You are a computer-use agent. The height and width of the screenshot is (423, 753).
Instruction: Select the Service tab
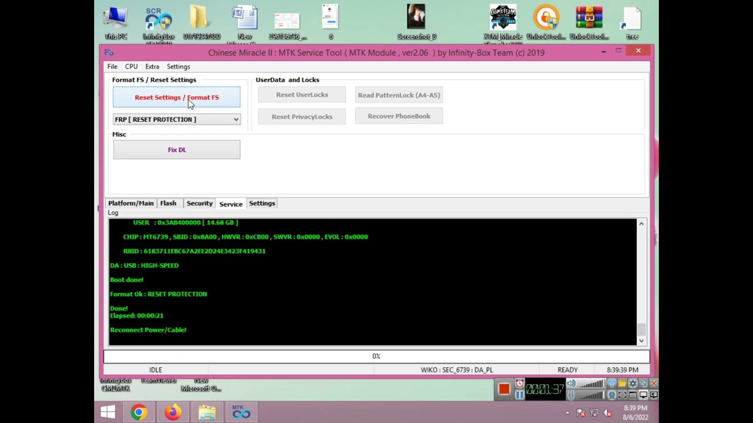[231, 204]
